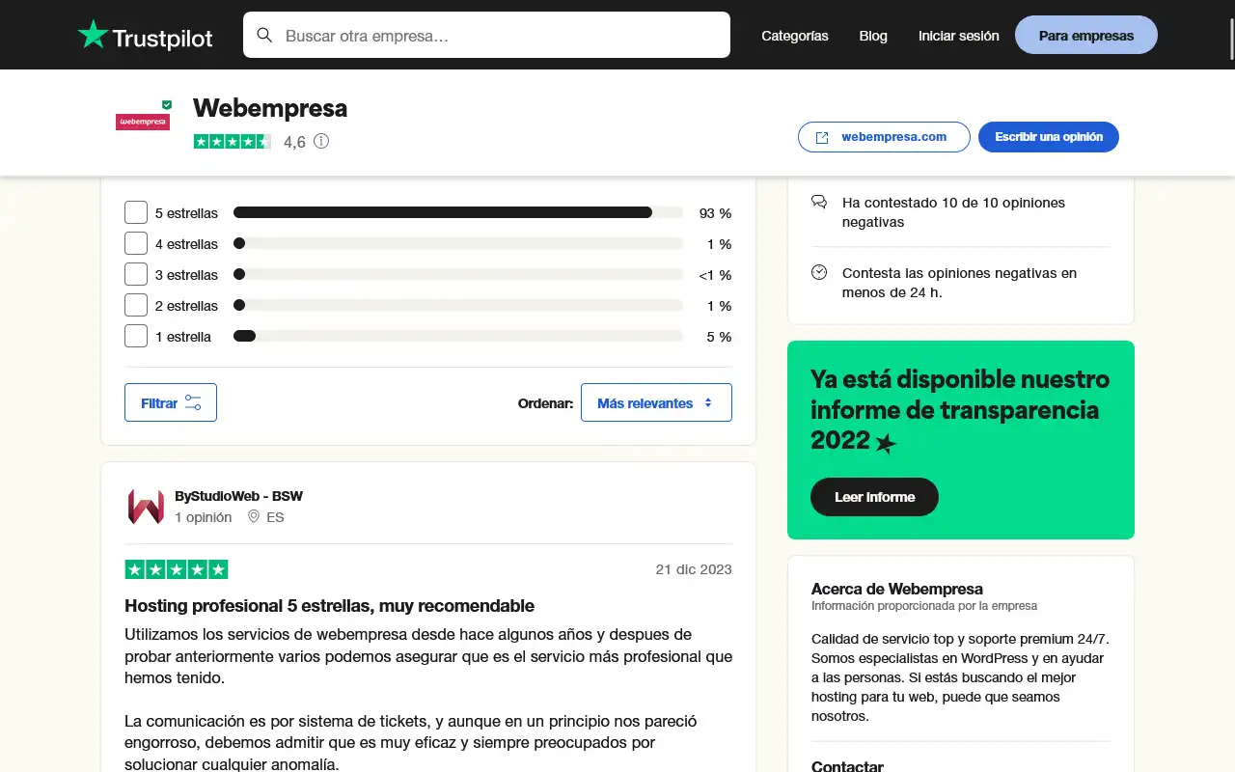
Task: Open the Webempresa company logo
Action: 143,123
